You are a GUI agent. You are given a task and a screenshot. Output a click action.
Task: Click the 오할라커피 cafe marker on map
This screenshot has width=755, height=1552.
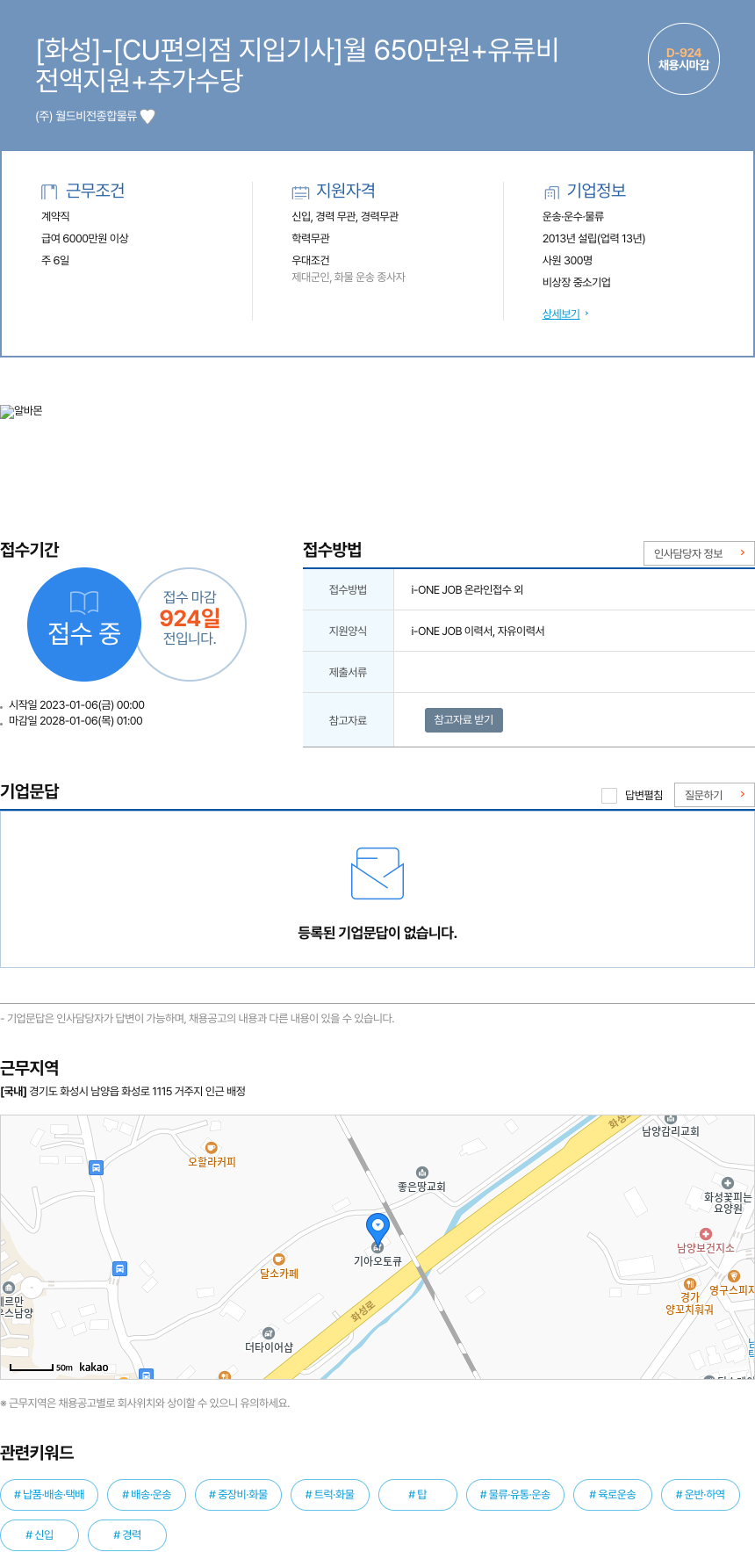coord(211,1148)
